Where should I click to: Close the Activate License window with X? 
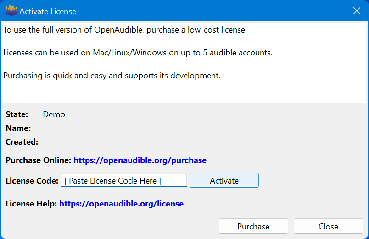(357, 11)
